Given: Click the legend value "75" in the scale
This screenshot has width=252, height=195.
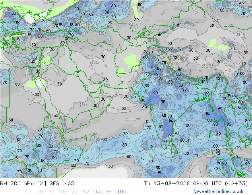Looking at the screenshot, I should (x=74, y=192).
